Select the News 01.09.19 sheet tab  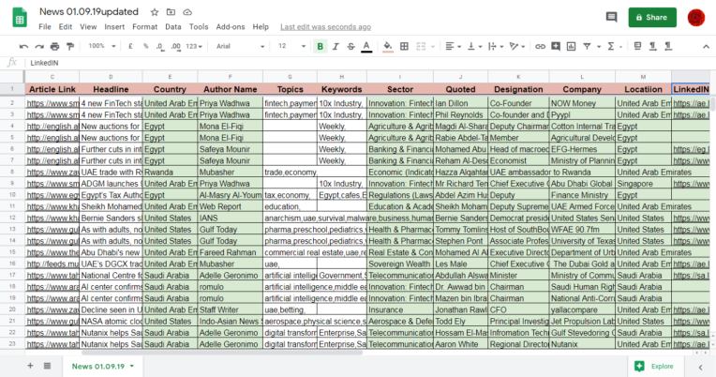(x=103, y=366)
